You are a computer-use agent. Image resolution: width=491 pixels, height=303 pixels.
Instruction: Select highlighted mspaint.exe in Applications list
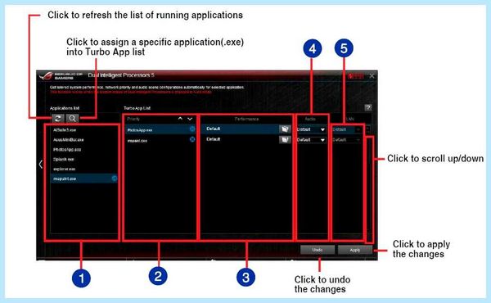(x=84, y=179)
